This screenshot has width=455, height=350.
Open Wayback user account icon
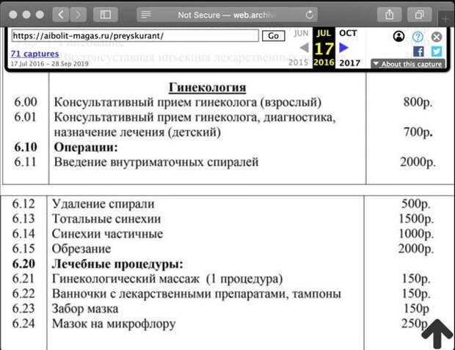click(x=398, y=37)
